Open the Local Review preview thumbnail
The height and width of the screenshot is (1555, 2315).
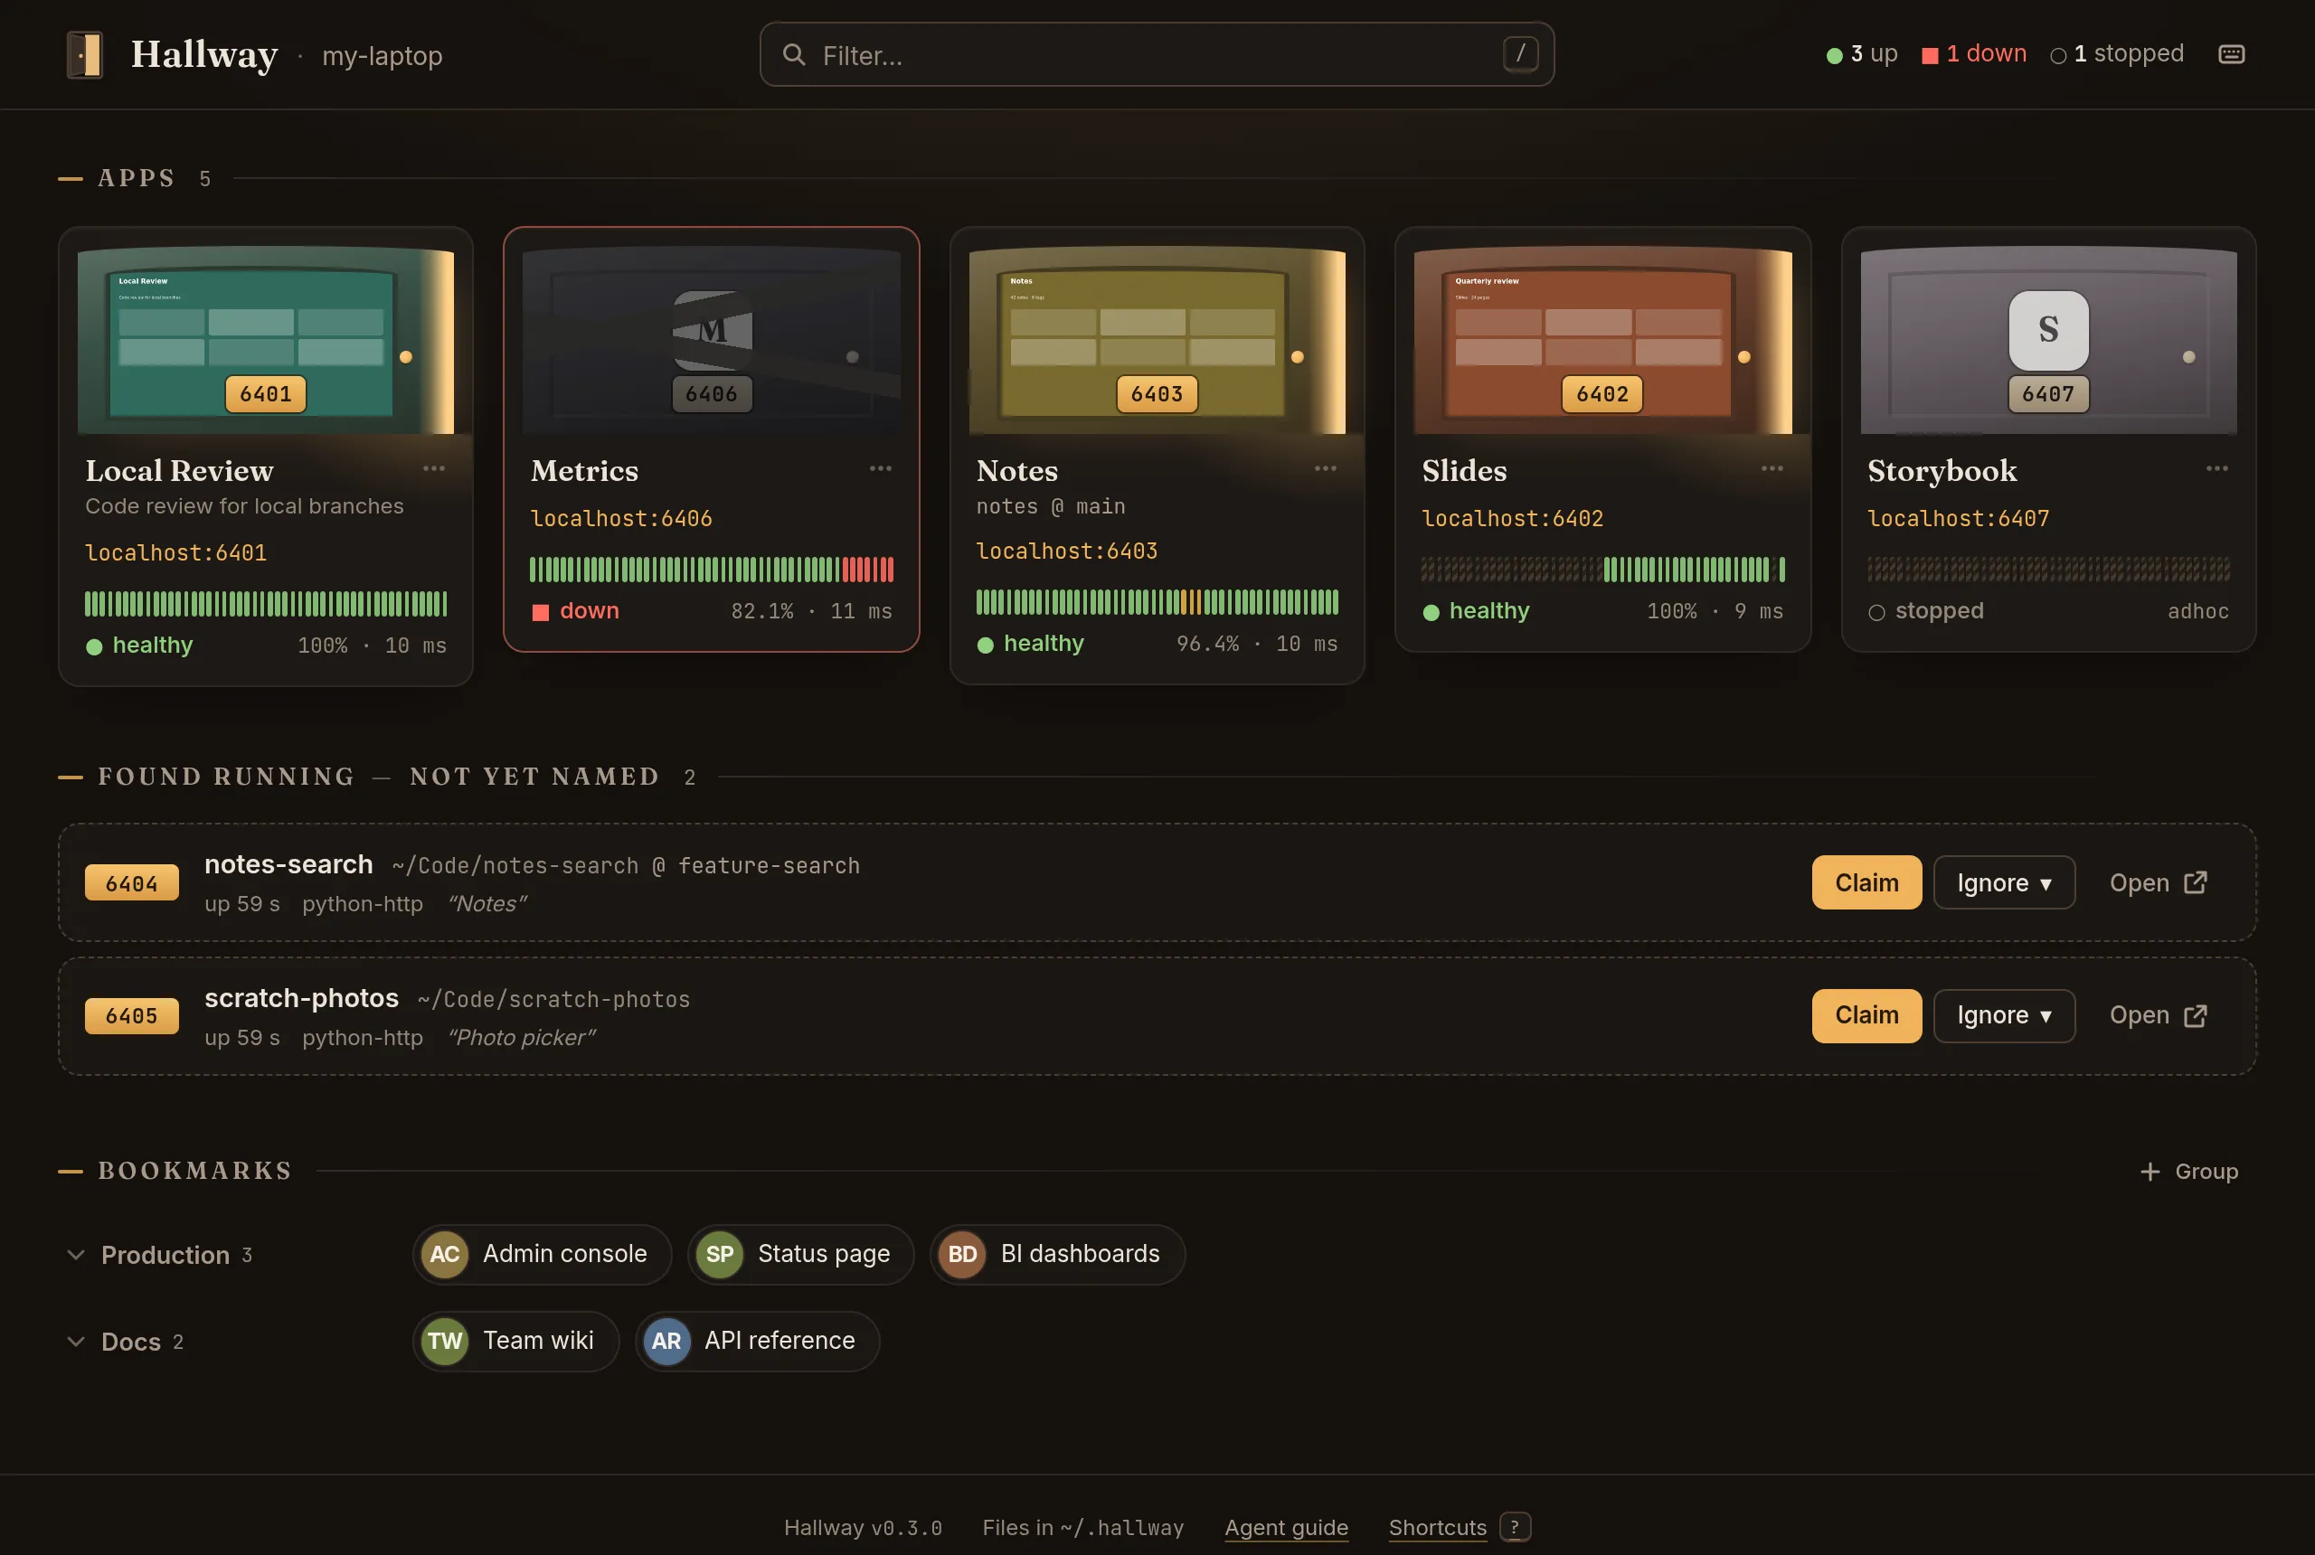coord(266,340)
